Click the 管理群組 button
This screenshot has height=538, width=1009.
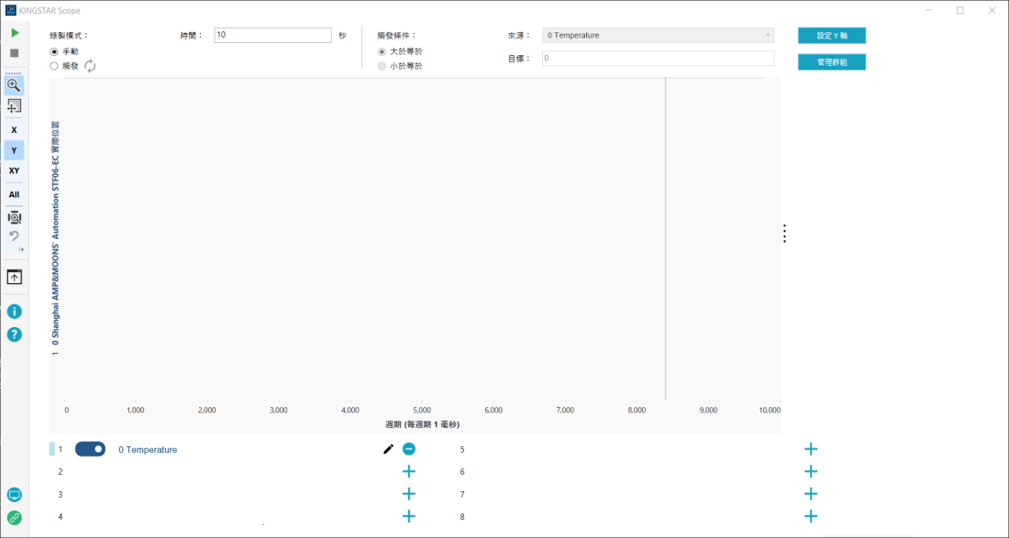[831, 62]
